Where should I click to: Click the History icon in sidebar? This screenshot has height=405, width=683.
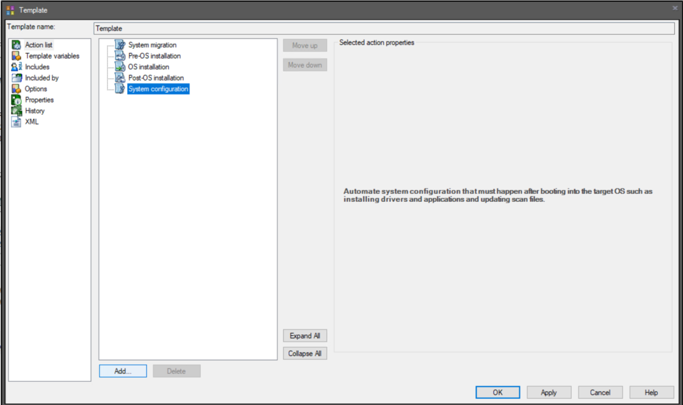point(17,110)
